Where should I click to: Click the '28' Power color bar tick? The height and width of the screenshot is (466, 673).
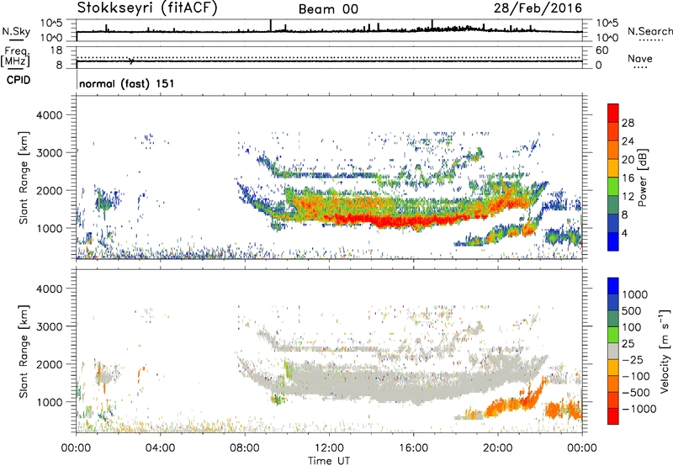(628, 123)
